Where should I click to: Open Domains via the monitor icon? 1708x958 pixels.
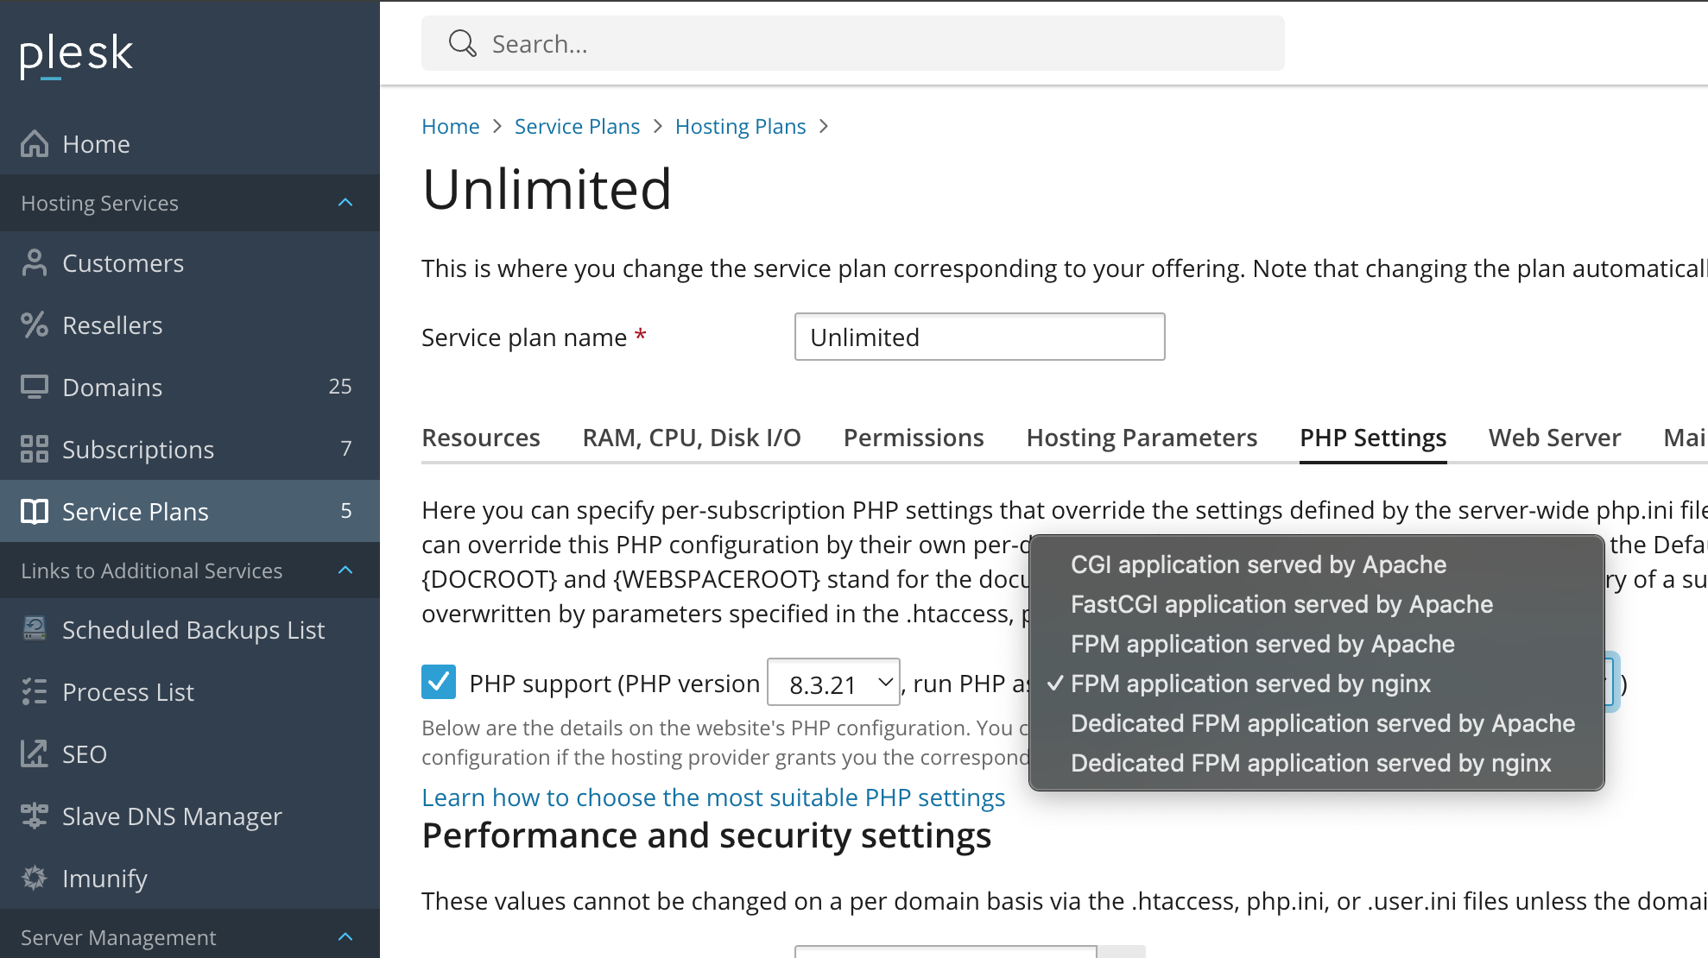pyautogui.click(x=35, y=388)
